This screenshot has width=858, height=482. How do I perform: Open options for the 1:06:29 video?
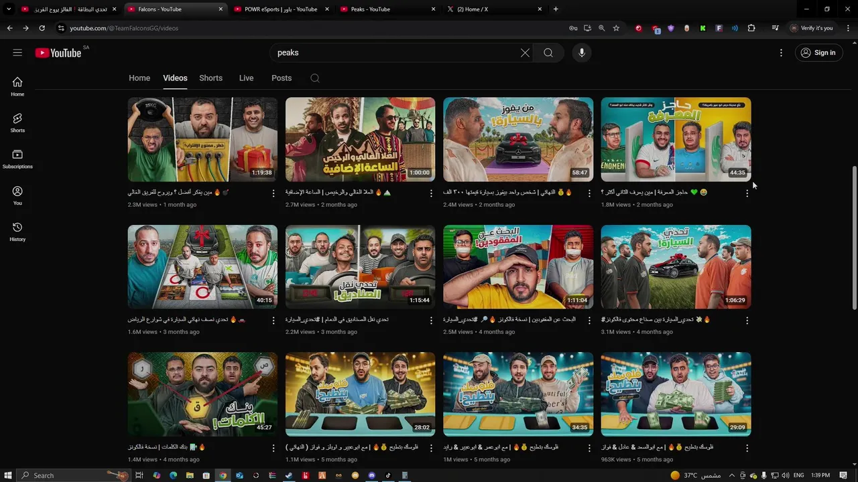click(747, 320)
